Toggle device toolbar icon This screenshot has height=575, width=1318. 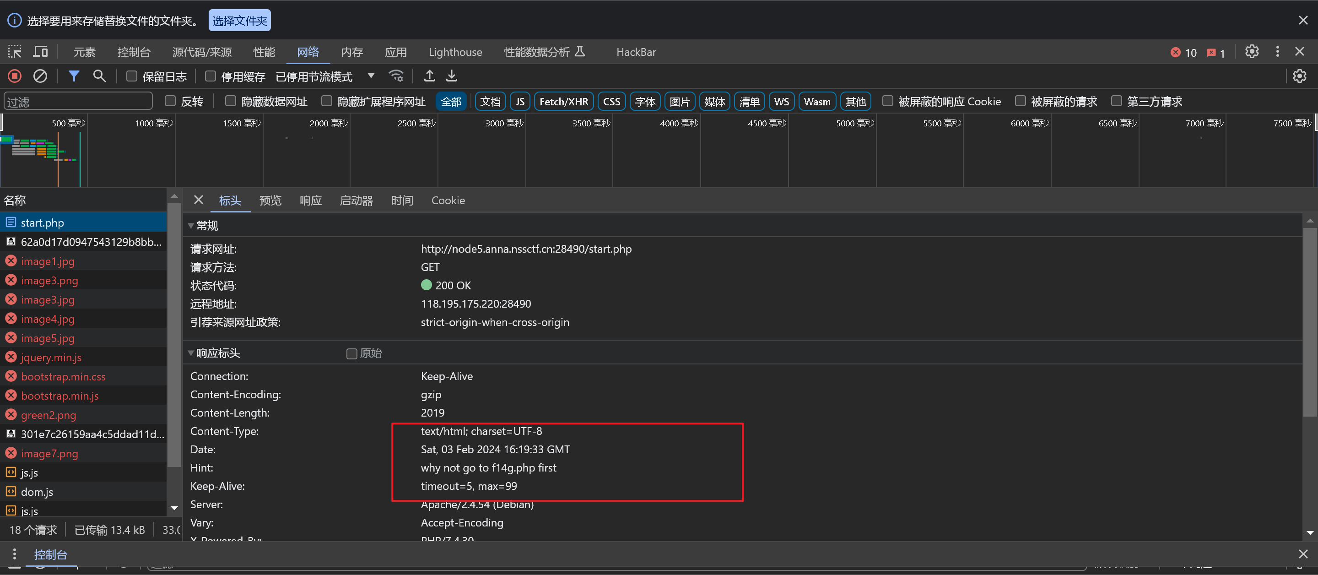(40, 52)
